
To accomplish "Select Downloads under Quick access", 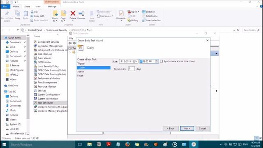I will pos(15,42).
